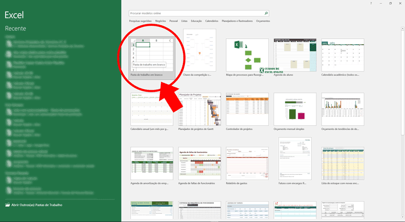Open Lista de estoque template
The image size is (405, 222).
click(x=343, y=166)
